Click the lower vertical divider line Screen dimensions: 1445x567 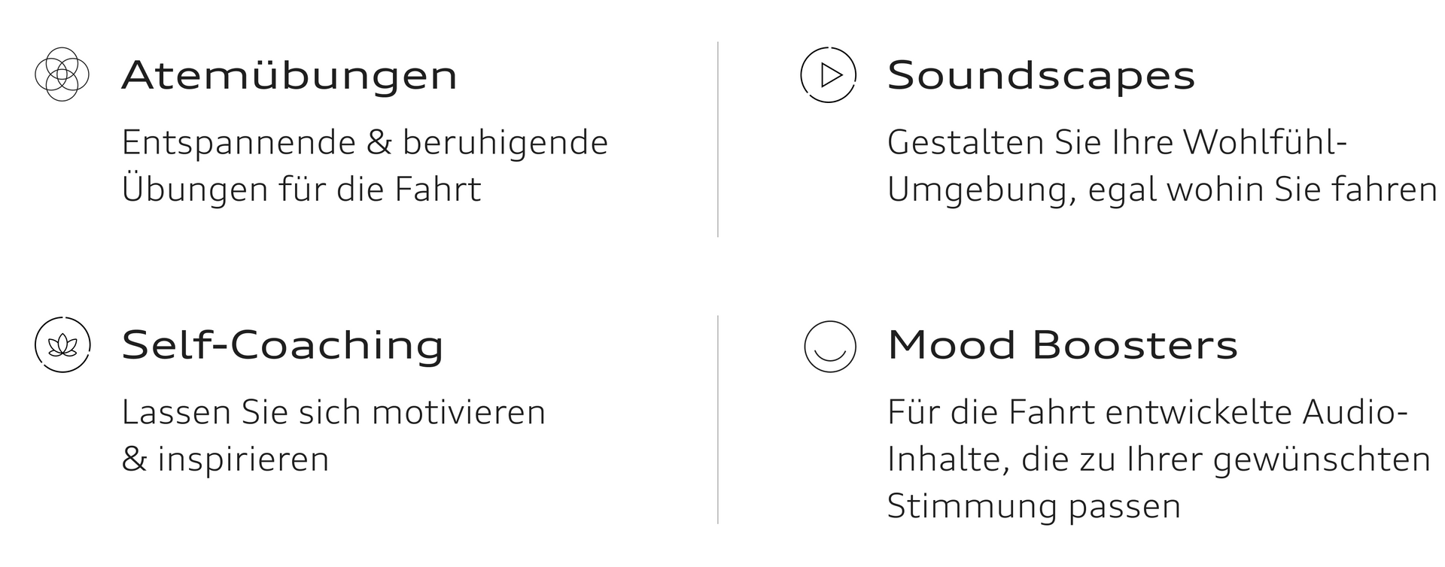tap(718, 420)
